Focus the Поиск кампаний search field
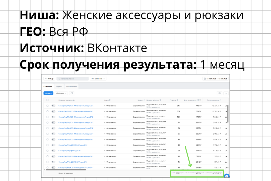 coord(73,79)
